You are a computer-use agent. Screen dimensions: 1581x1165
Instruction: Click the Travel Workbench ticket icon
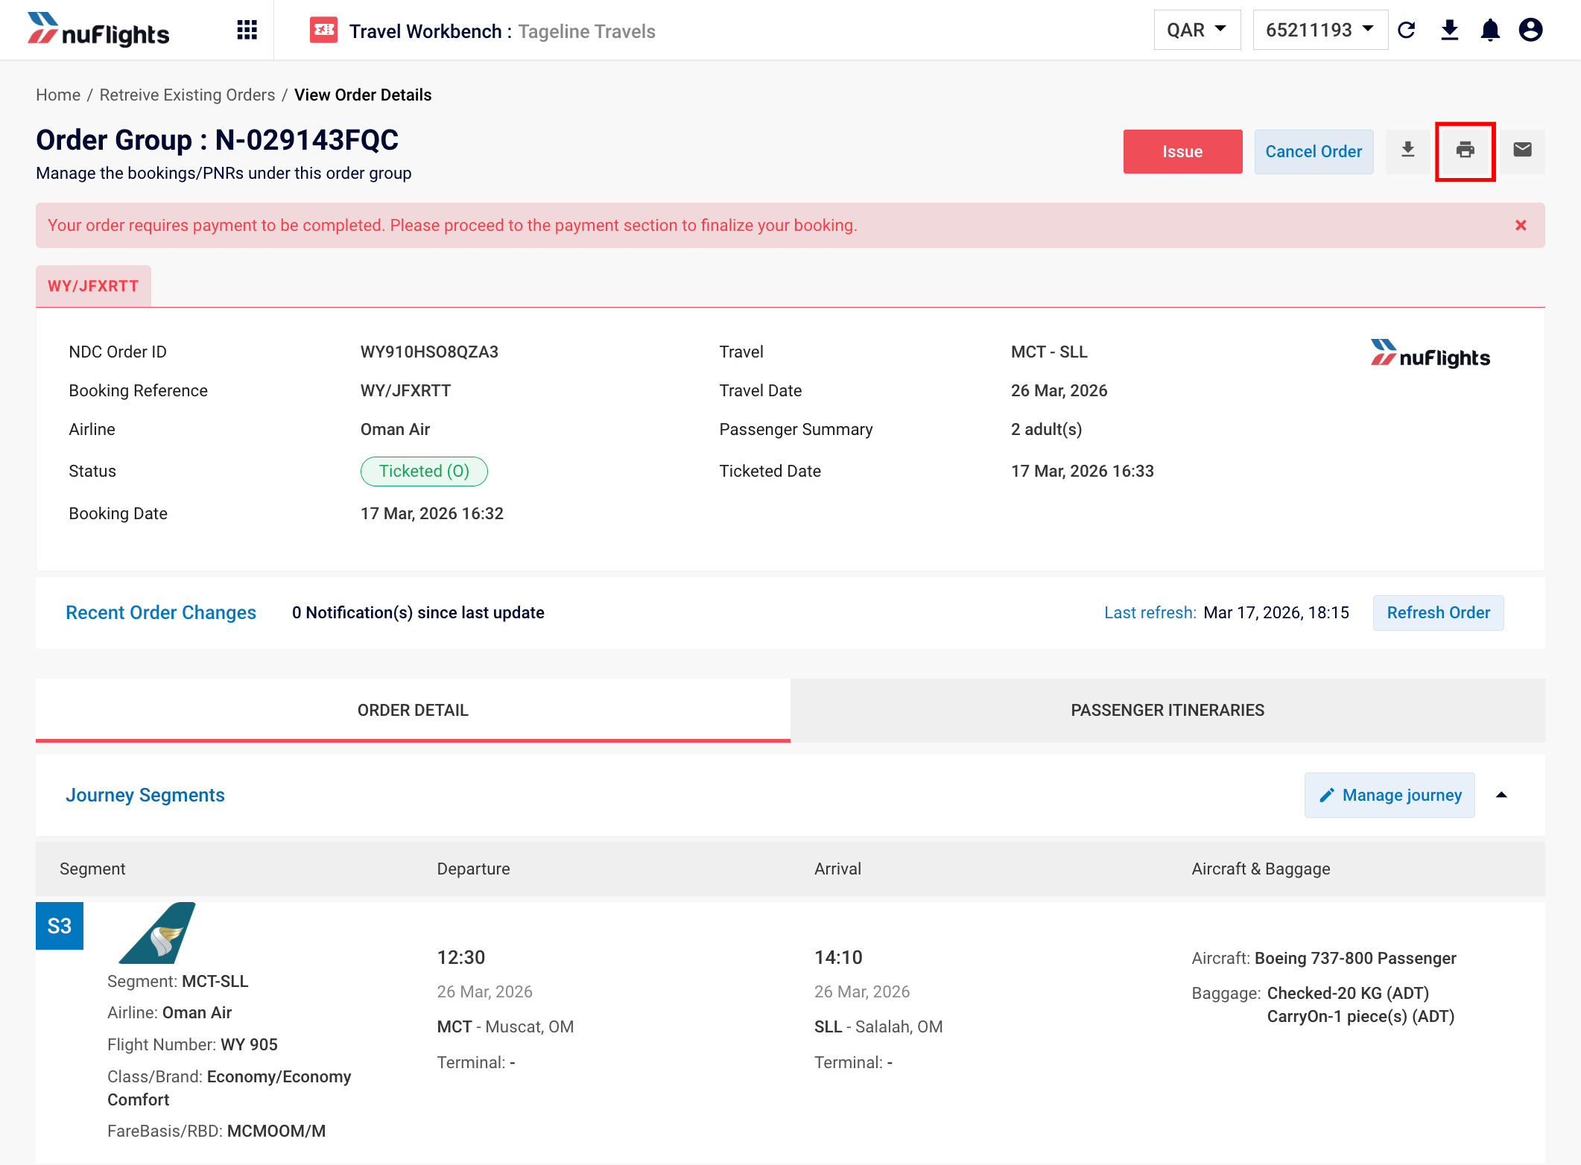click(323, 30)
